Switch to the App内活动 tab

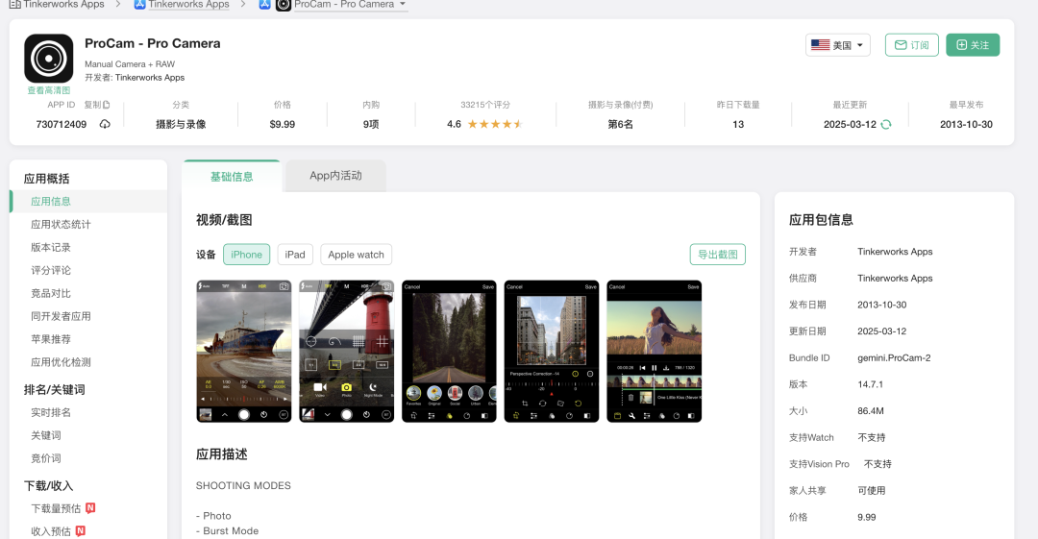(335, 176)
